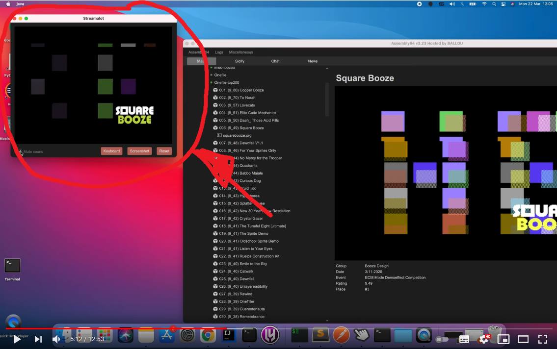Select entry 018 The Tuneful Eight
Screen dimensions: 557x349
pyautogui.click(x=252, y=226)
